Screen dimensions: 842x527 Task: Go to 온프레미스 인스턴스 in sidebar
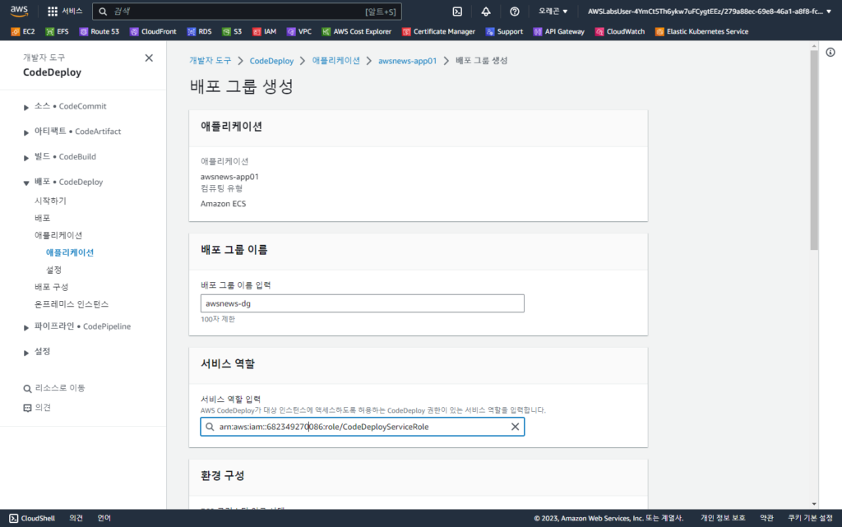click(x=72, y=303)
